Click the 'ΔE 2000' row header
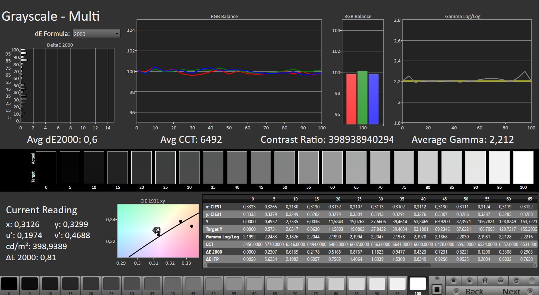The height and width of the screenshot is (295, 539). point(214,252)
